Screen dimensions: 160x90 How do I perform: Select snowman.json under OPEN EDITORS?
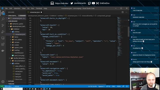[x=17, y=18]
